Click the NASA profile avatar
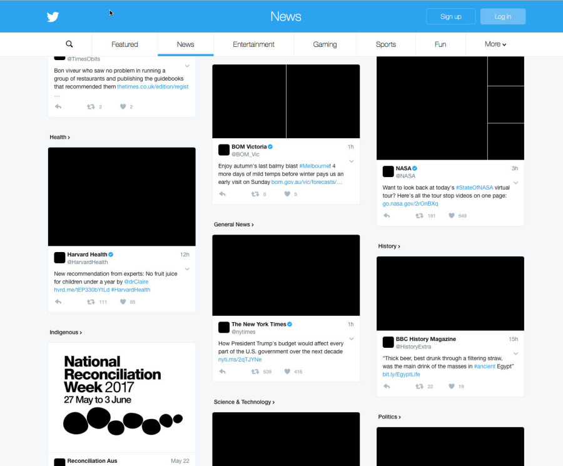 coord(388,171)
